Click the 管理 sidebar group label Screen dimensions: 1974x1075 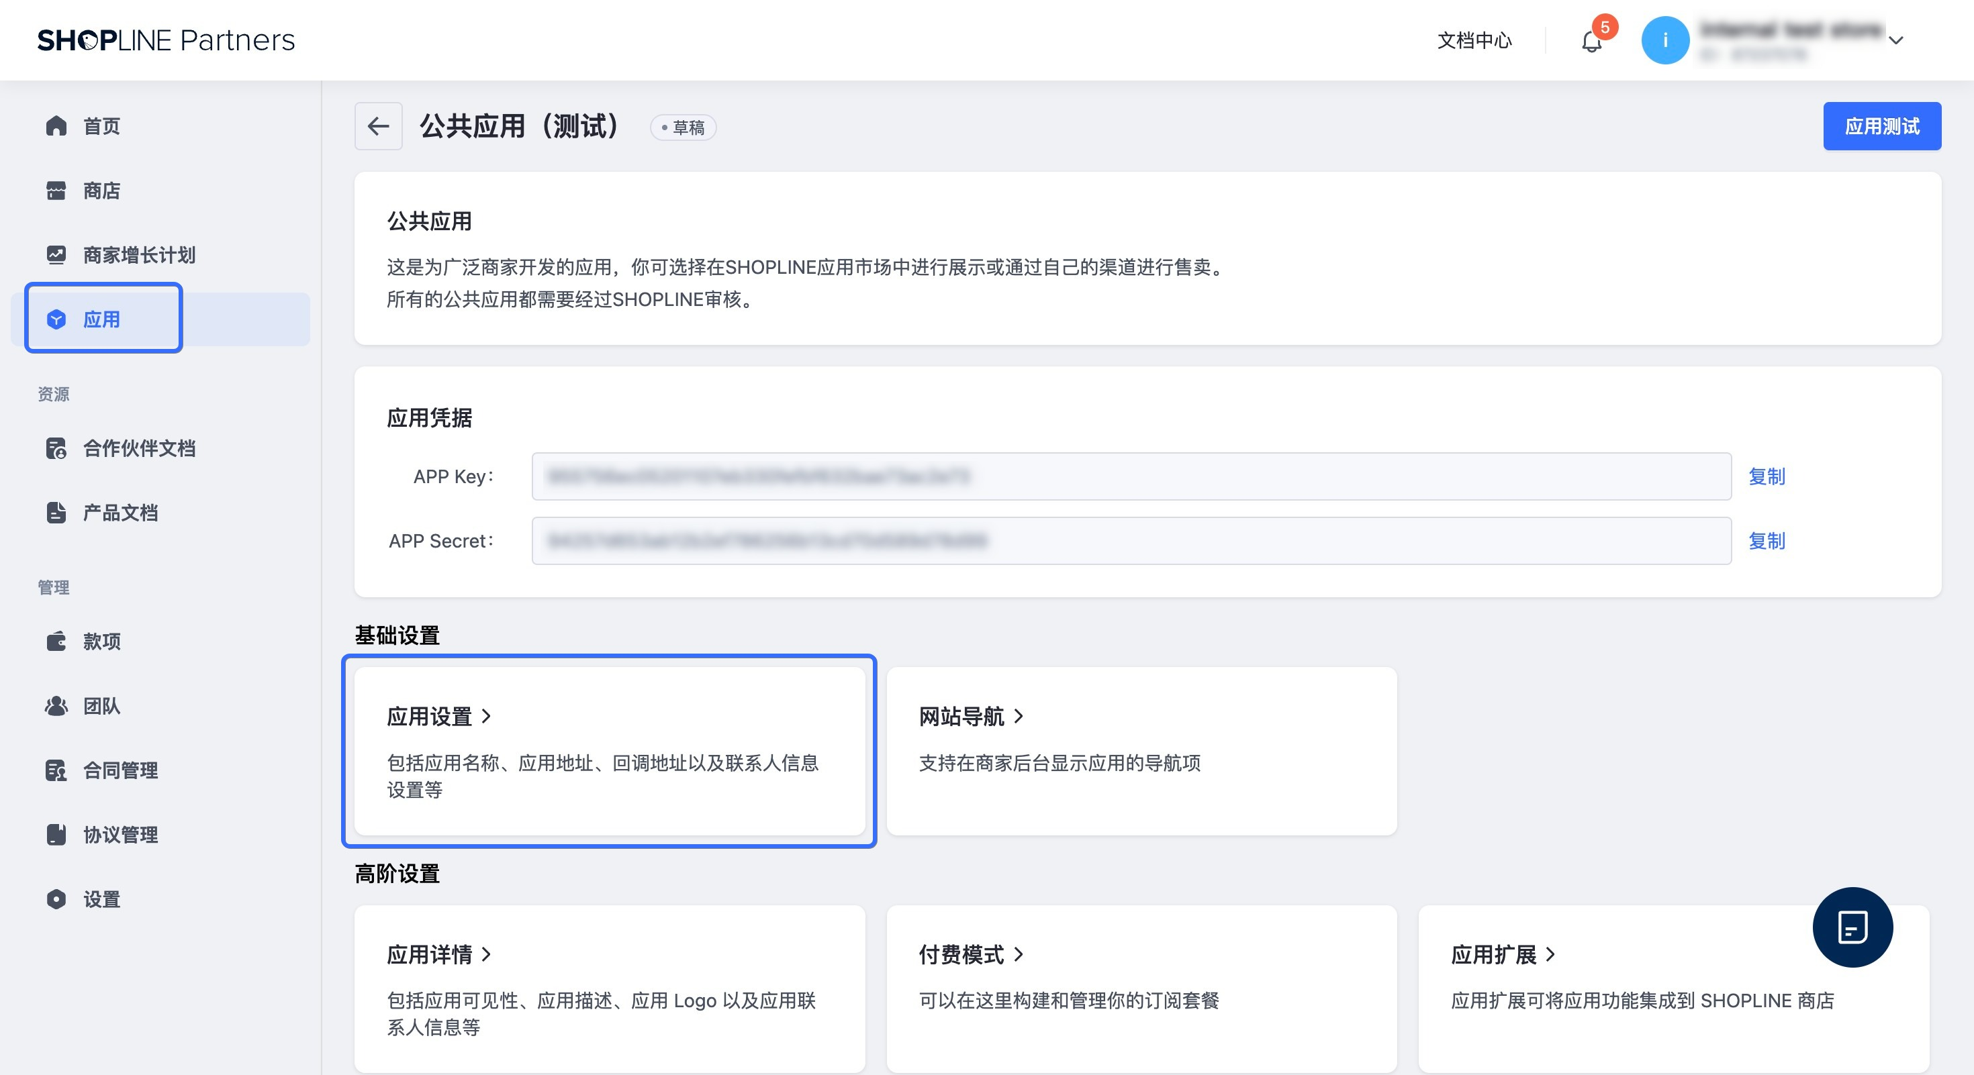click(x=54, y=587)
